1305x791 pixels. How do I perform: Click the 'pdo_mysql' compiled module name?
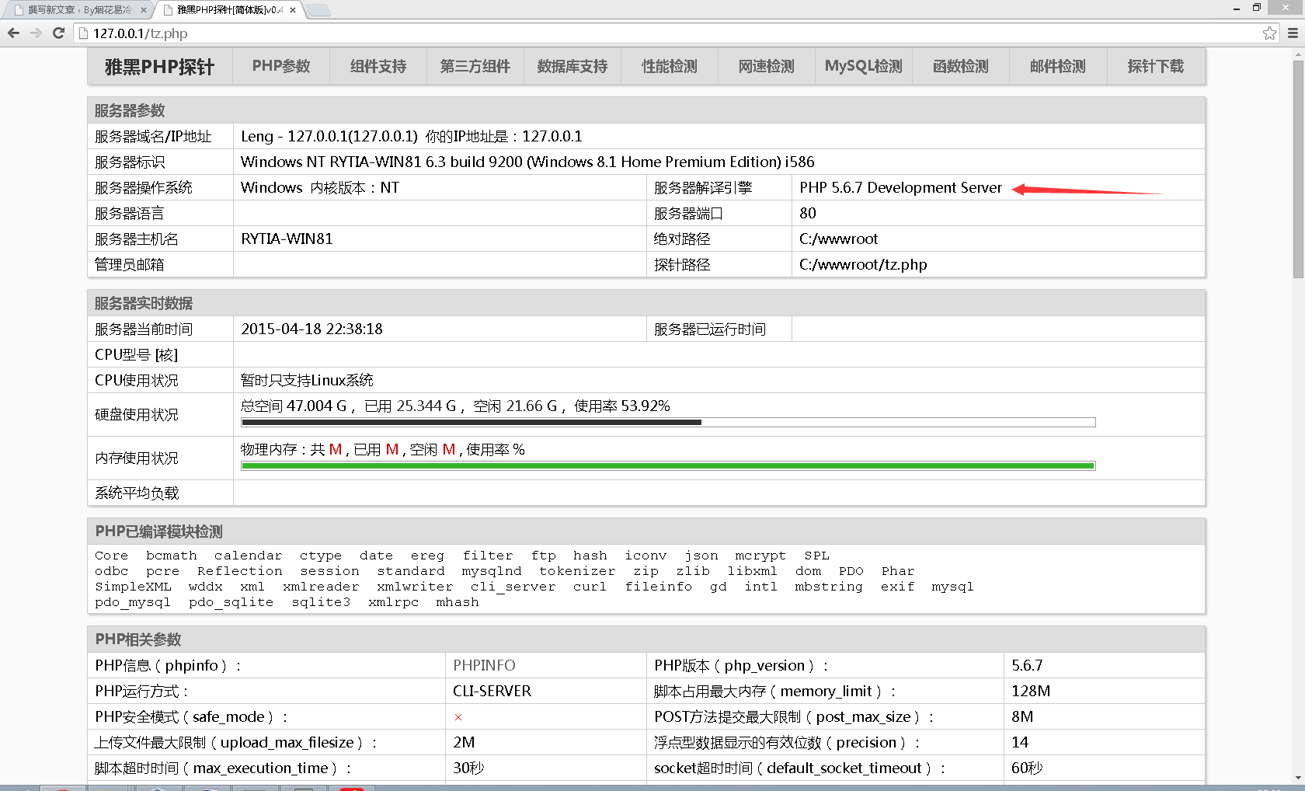click(133, 603)
